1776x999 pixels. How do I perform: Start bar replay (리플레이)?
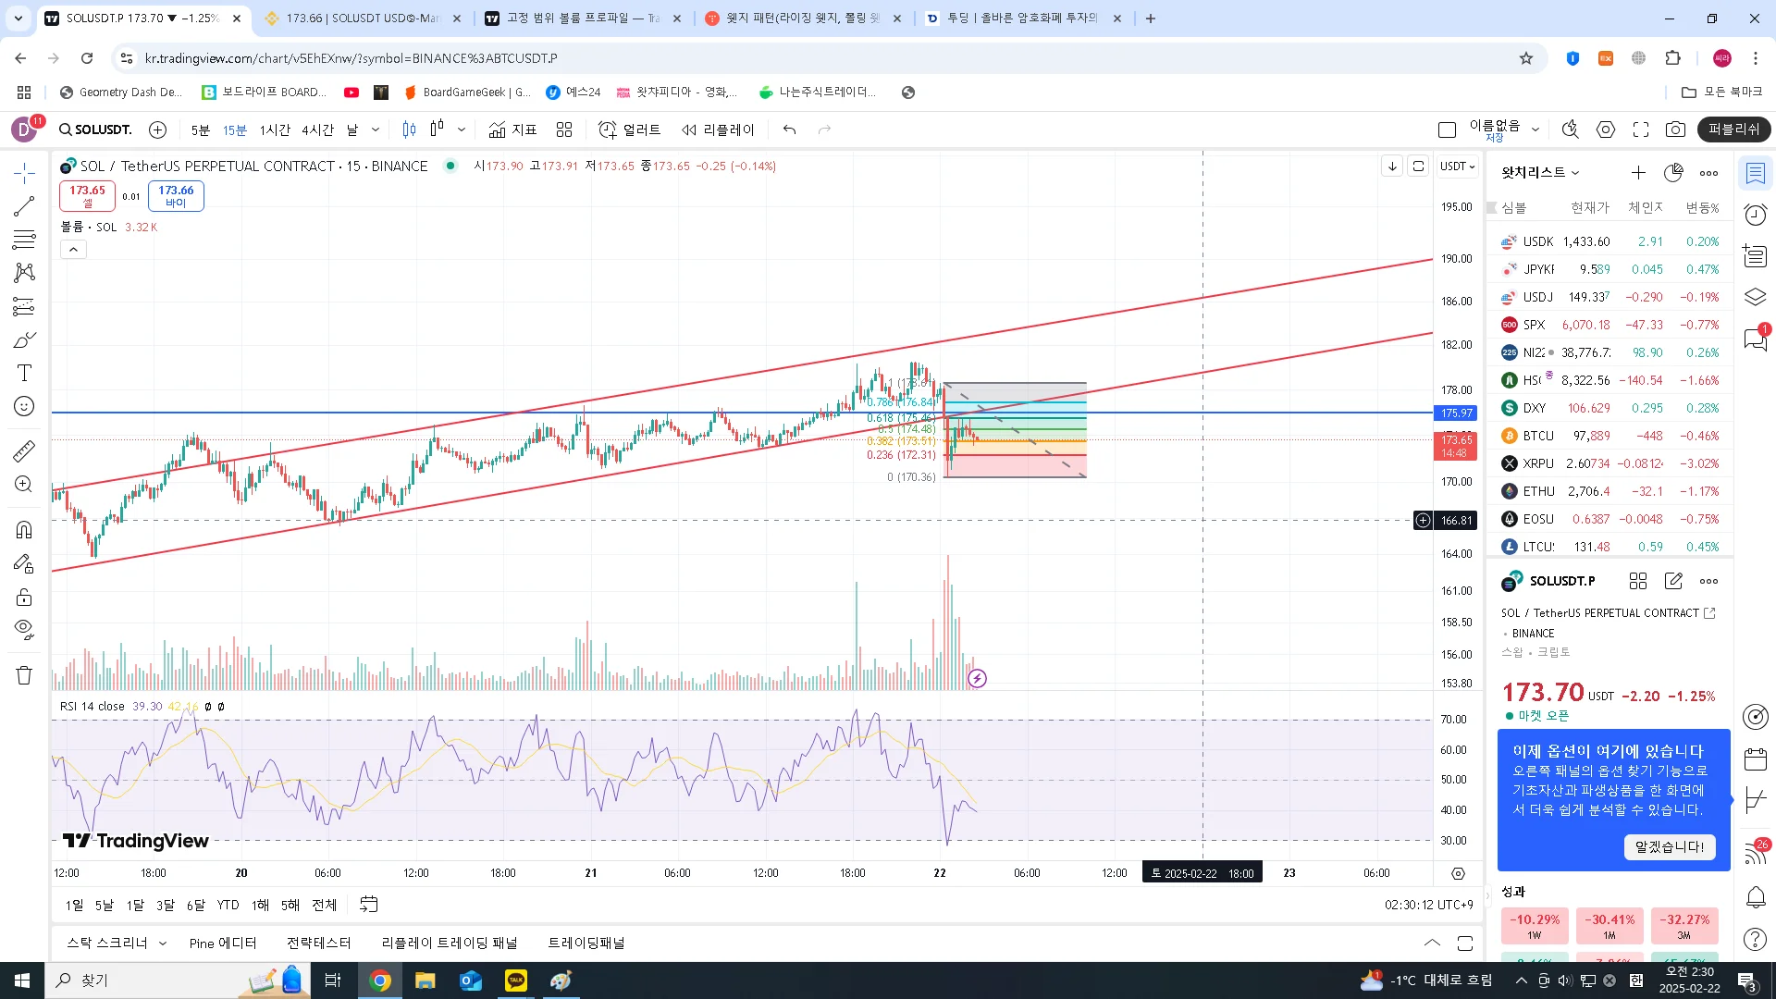click(719, 129)
